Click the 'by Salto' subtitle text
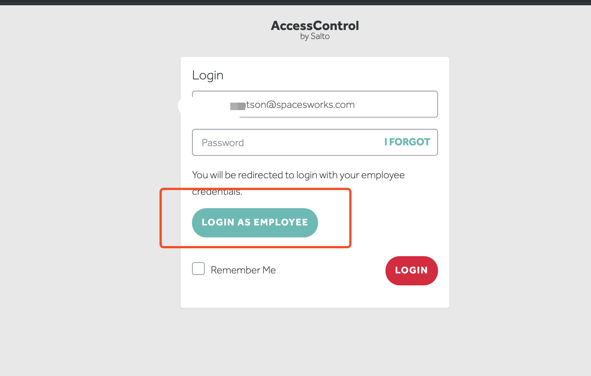This screenshot has height=376, width=591. pos(315,36)
